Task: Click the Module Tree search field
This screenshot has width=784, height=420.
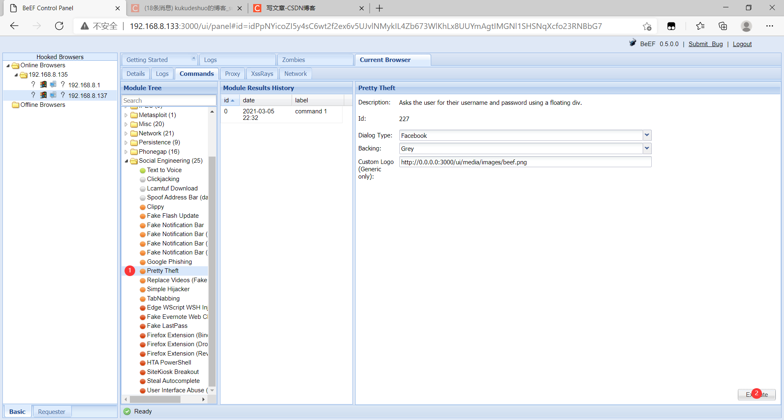Action: pos(169,100)
